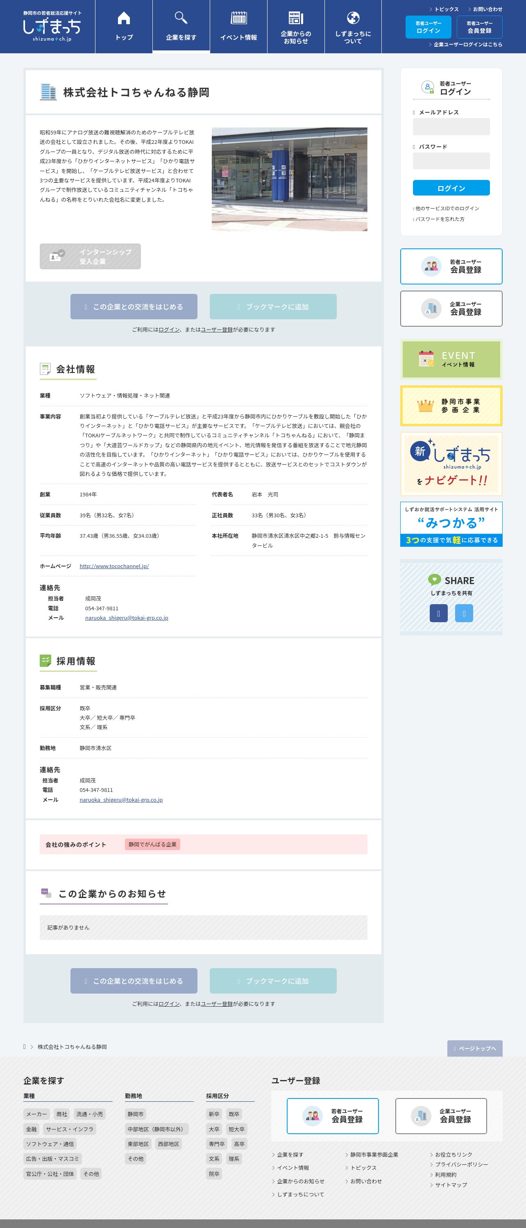Image resolution: width=526 pixels, height=1228 pixels.
Task: Select the 西部地区 location tag
Action: click(x=169, y=1144)
